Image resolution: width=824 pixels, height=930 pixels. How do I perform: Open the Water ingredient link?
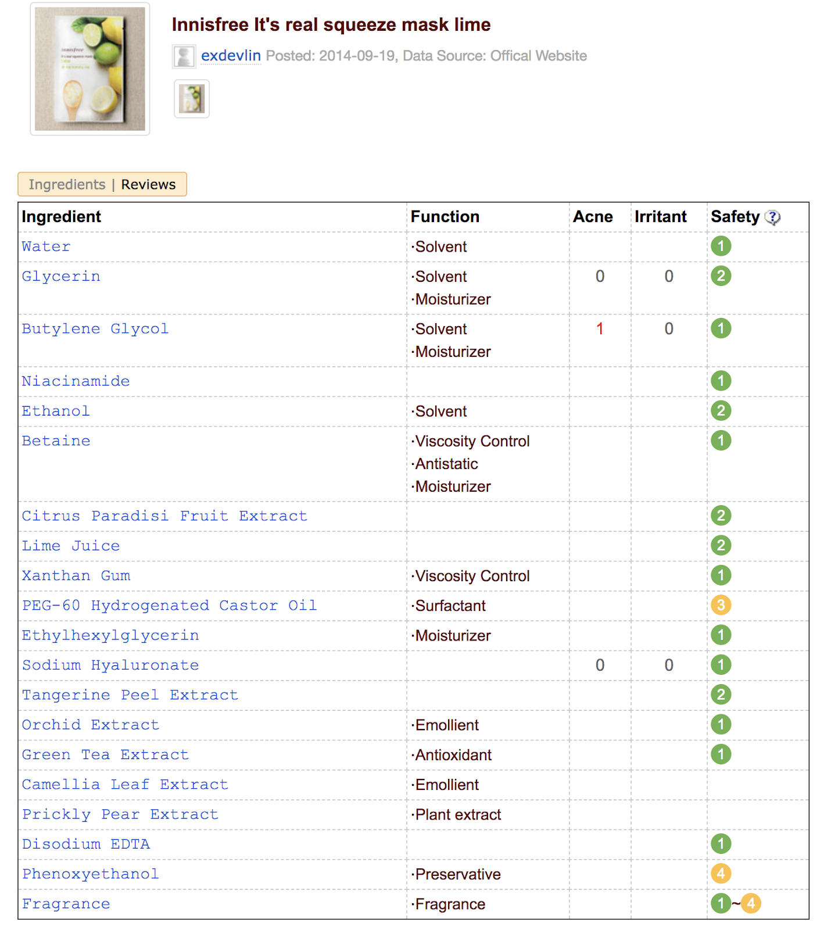(x=46, y=246)
